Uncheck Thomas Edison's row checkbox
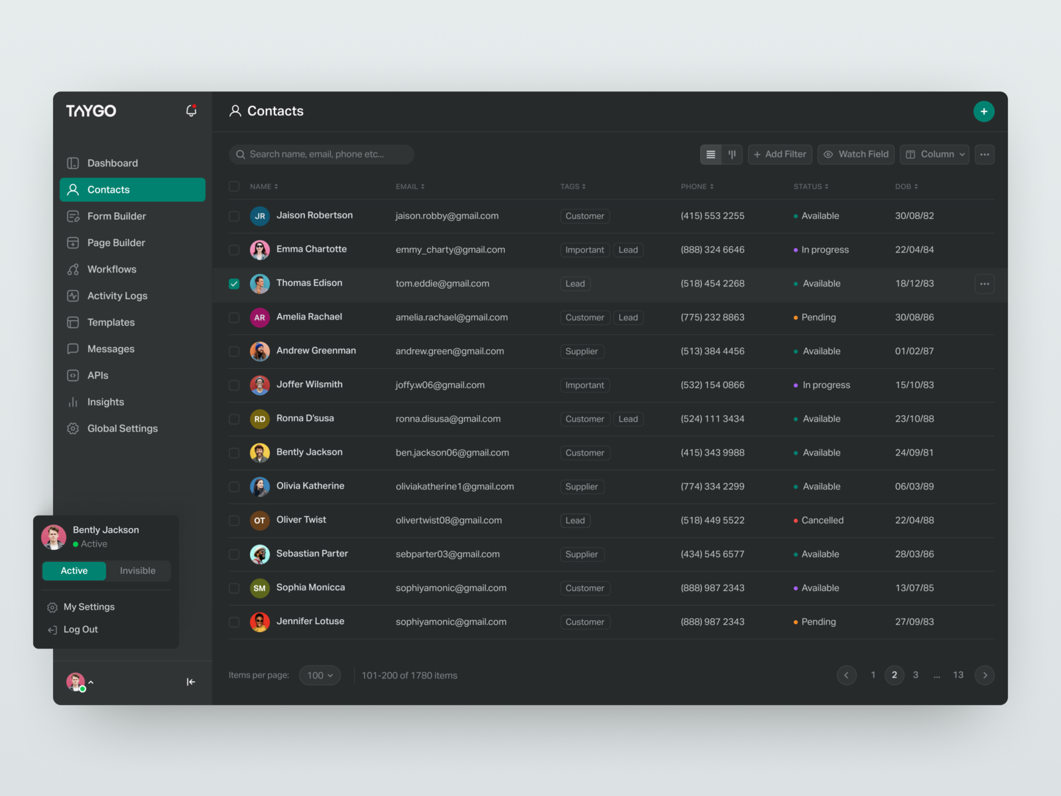 pos(234,283)
